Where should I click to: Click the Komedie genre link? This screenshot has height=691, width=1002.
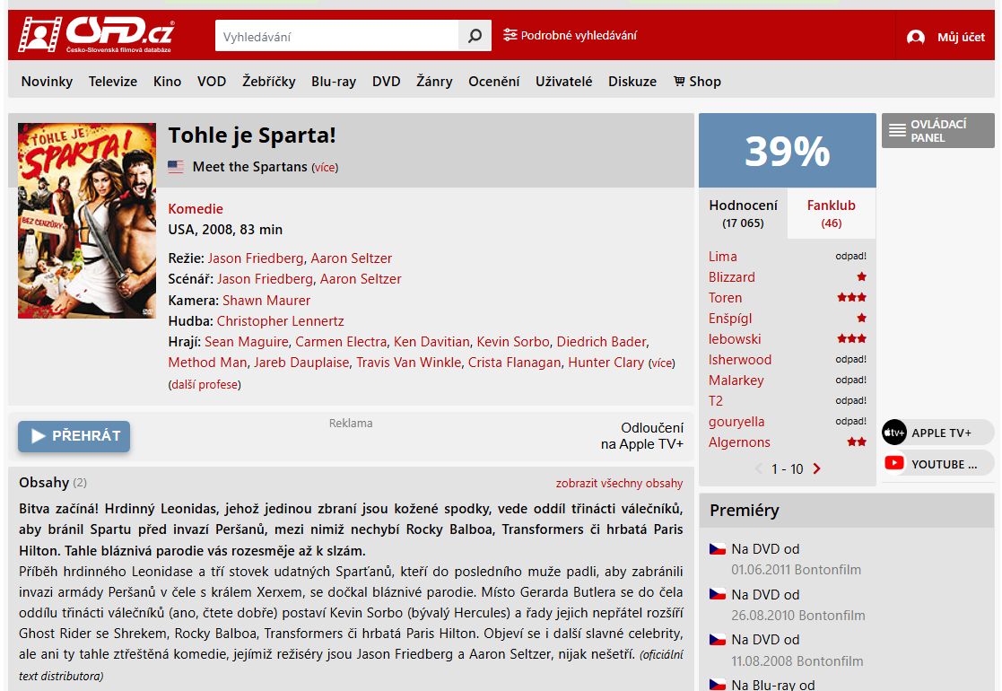coord(196,209)
